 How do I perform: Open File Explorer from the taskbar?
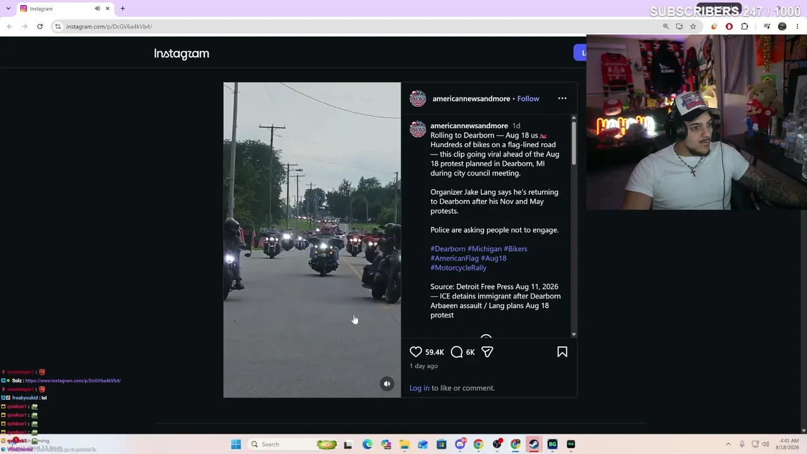pos(404,445)
